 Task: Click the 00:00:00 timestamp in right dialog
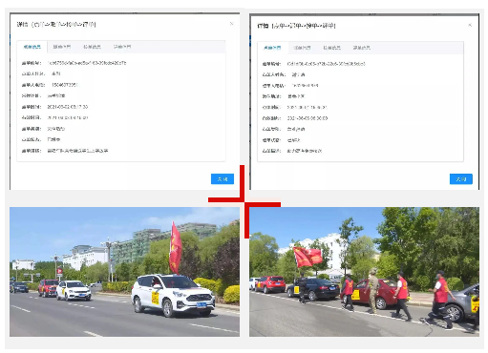(308, 118)
